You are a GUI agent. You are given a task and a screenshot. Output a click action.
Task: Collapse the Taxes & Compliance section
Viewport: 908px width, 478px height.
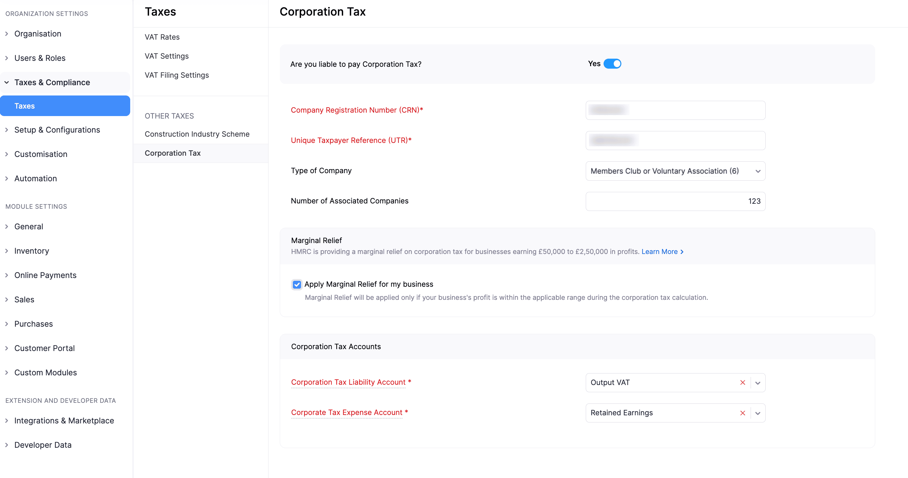(52, 82)
